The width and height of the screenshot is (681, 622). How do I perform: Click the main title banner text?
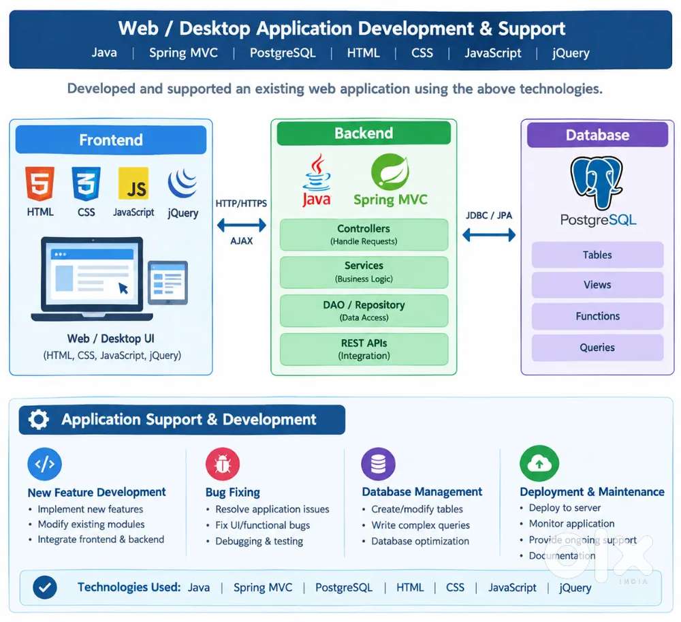[x=342, y=28]
